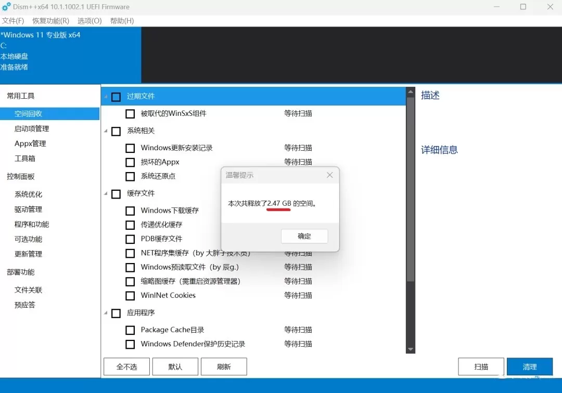Open 可选功能 in the sidebar
The image size is (562, 393).
coord(28,239)
